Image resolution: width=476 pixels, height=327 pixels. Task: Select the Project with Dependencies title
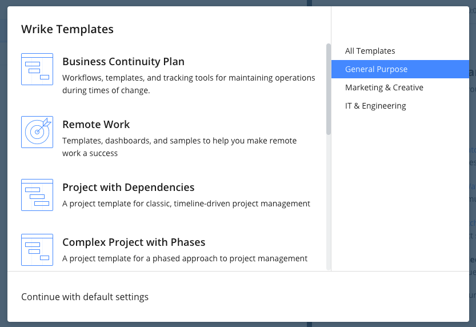129,188
